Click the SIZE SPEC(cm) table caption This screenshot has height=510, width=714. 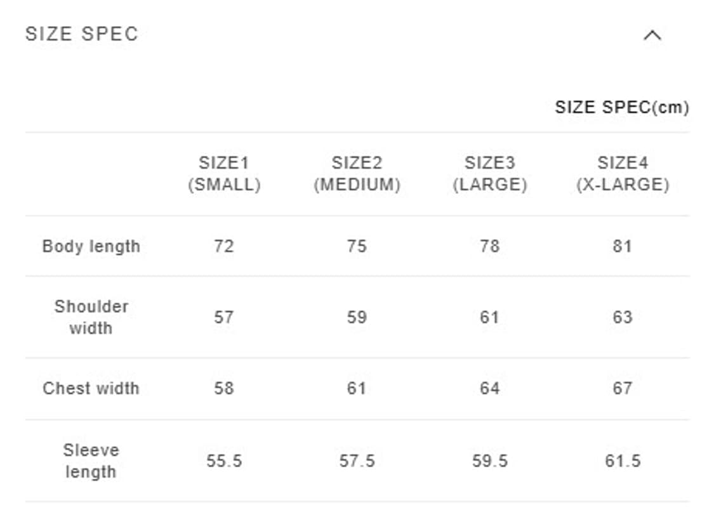point(621,107)
